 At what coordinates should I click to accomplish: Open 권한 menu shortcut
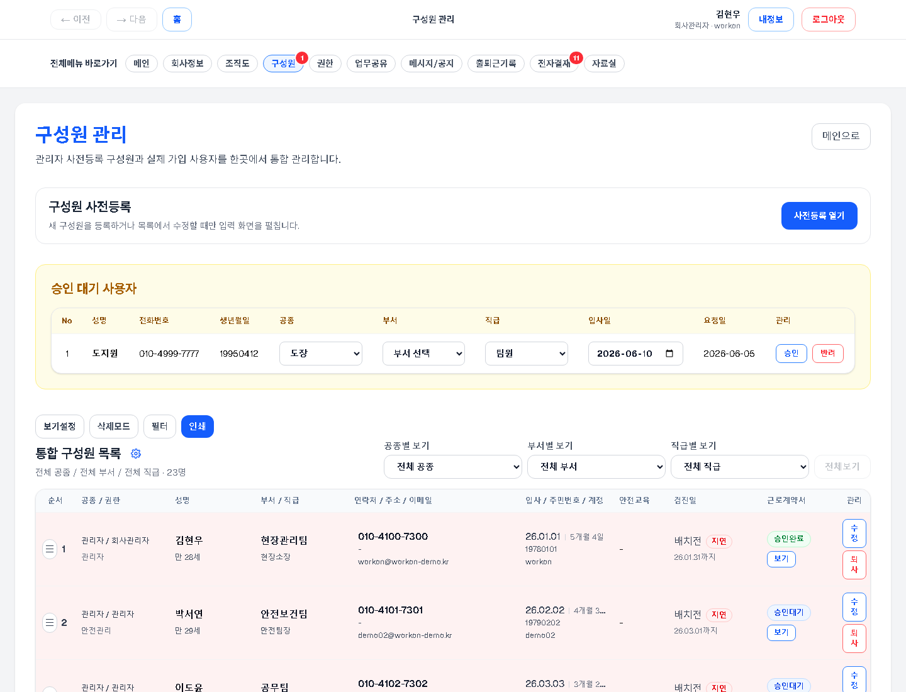tap(325, 64)
